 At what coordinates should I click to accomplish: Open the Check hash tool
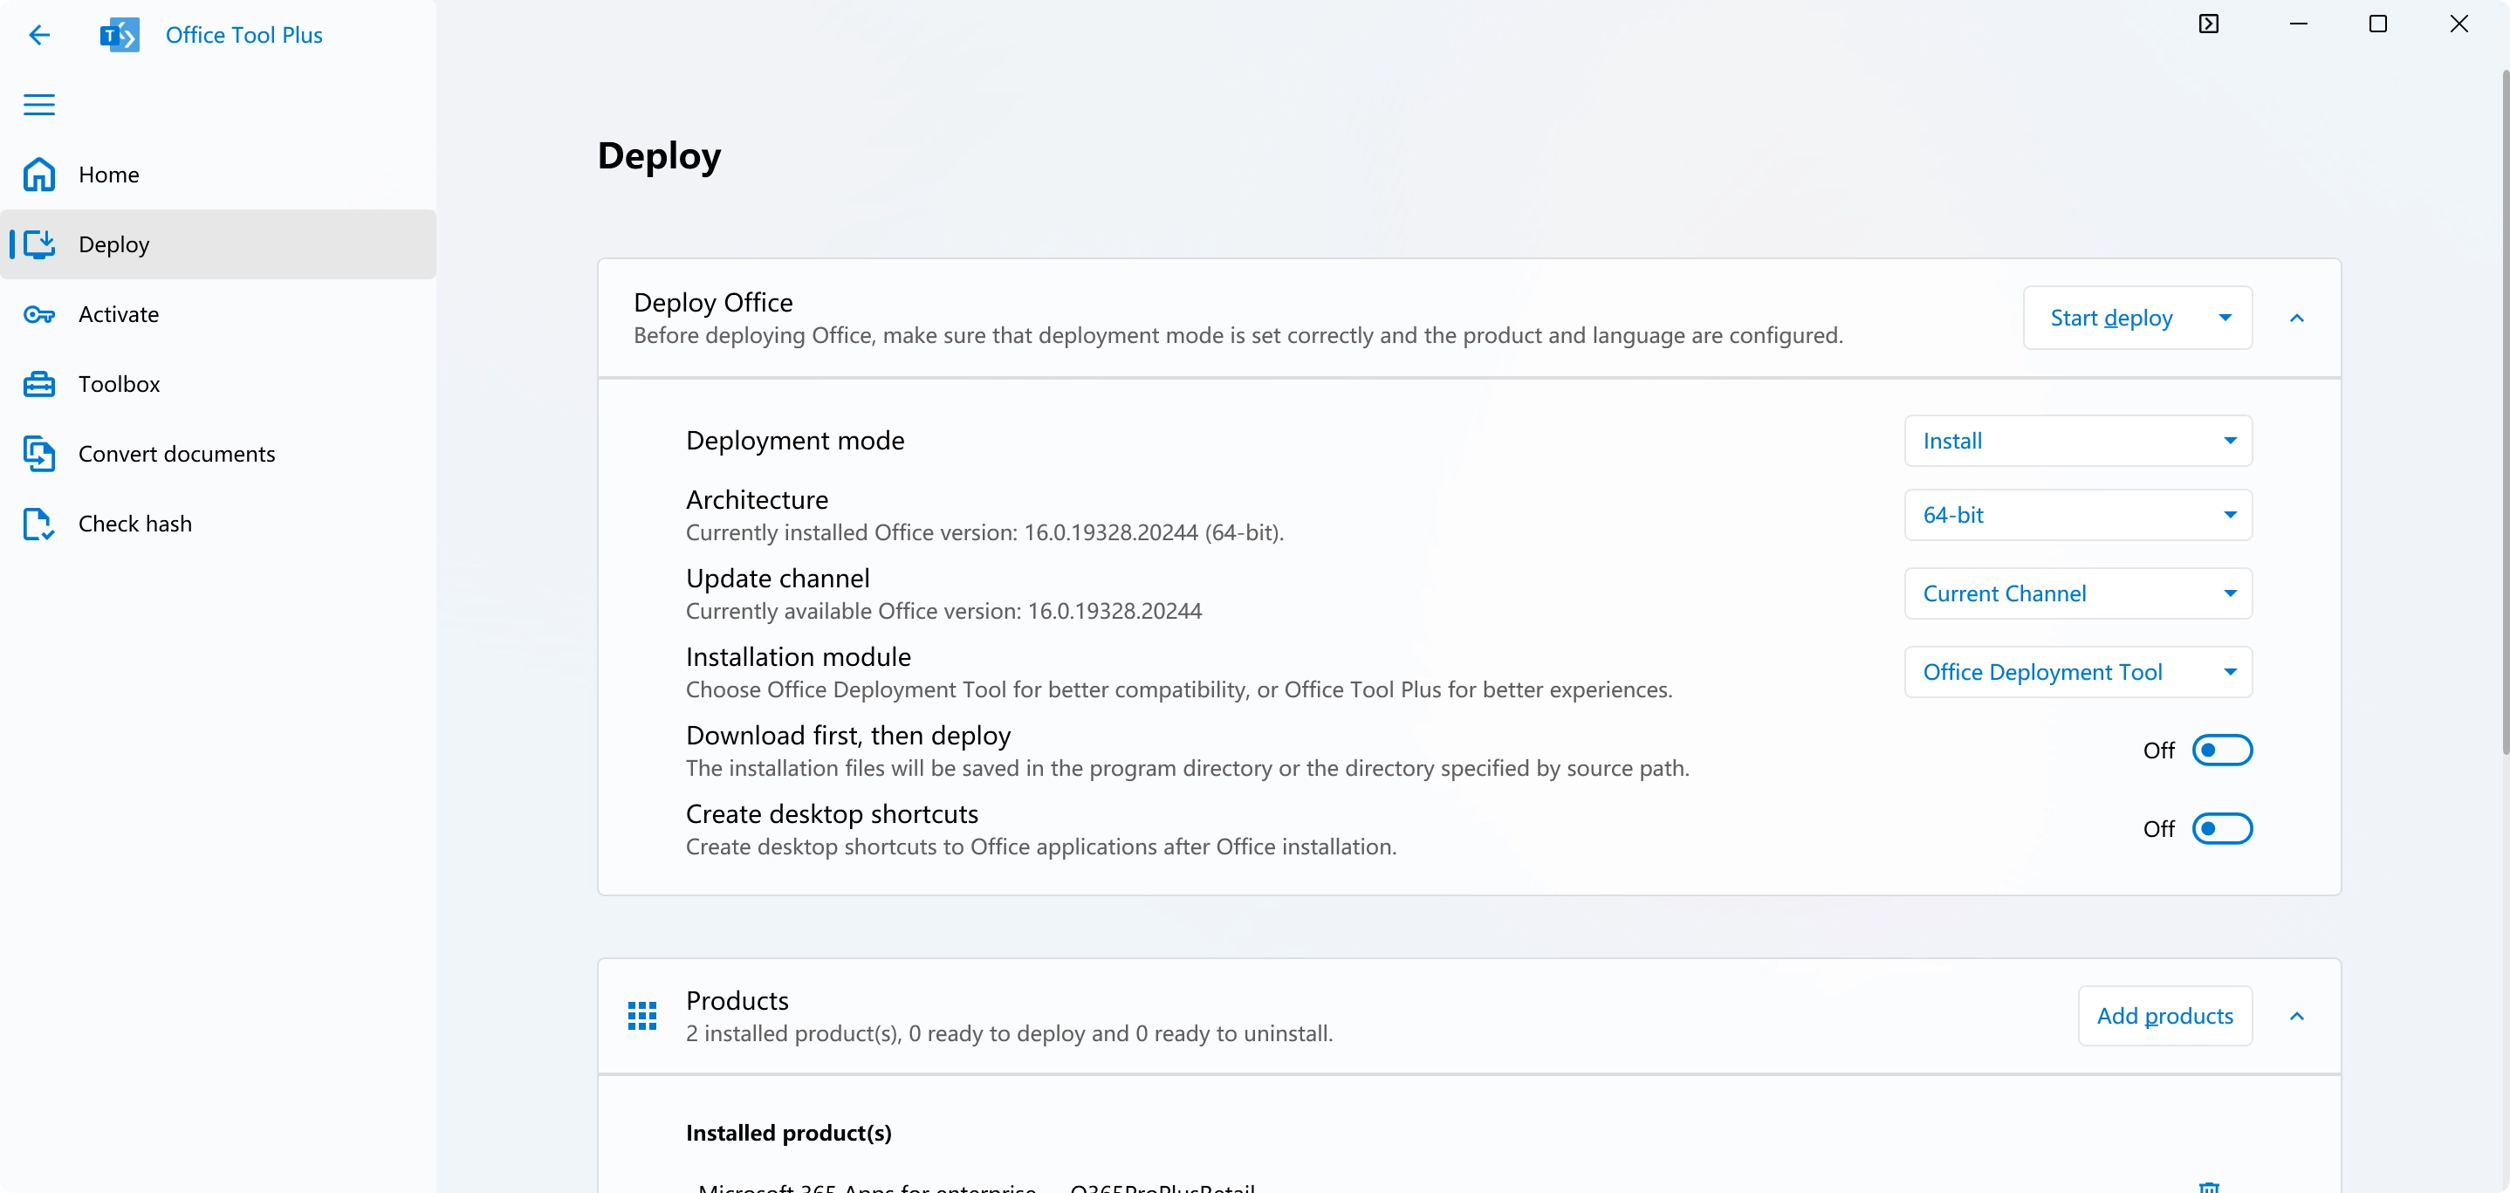(x=134, y=524)
